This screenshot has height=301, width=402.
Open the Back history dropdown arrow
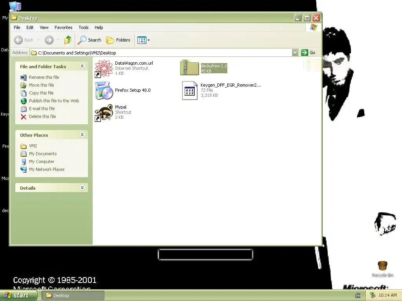pos(38,40)
